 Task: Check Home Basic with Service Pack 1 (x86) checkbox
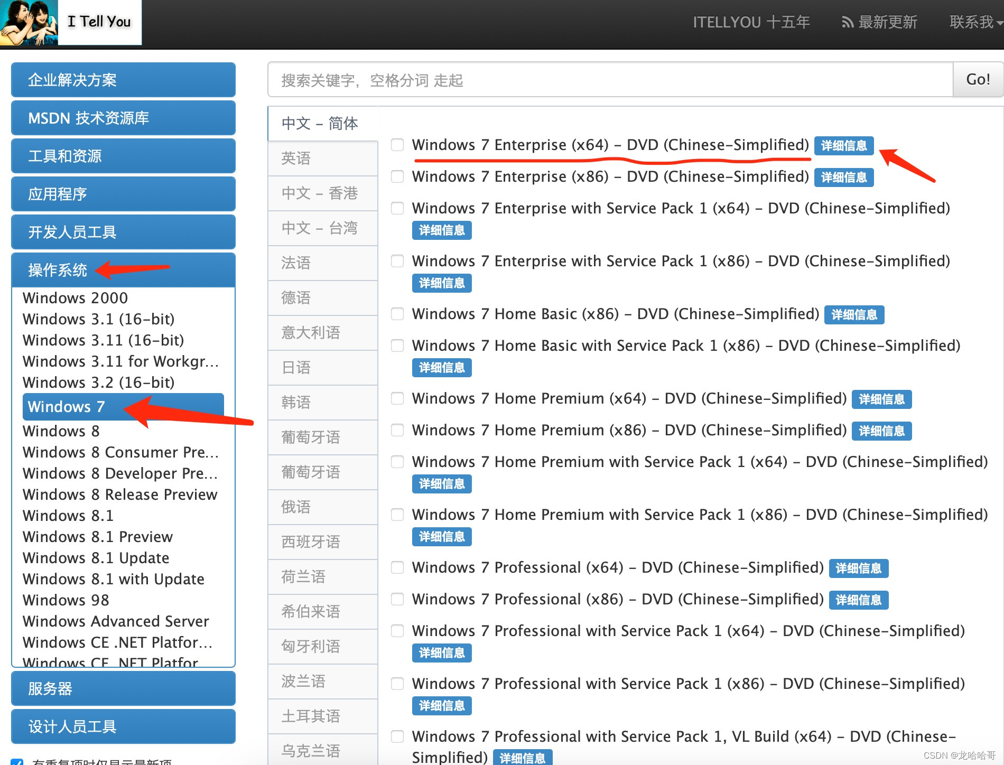coord(397,346)
